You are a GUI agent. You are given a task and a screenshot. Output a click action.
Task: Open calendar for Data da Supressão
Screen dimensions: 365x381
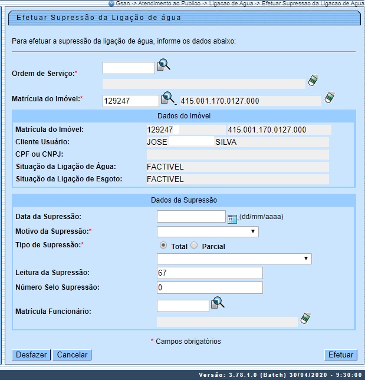click(x=232, y=219)
